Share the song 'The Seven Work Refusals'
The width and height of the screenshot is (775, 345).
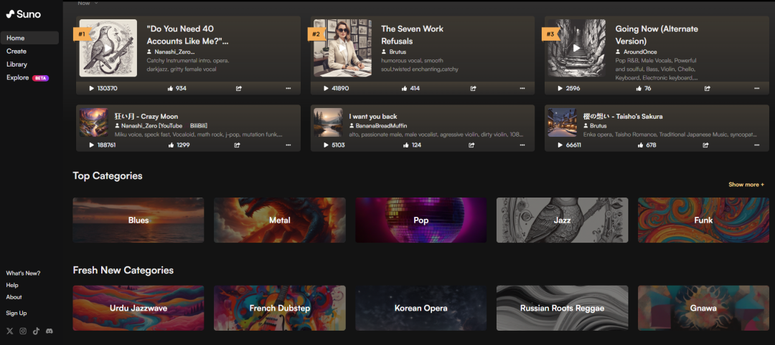pos(473,89)
